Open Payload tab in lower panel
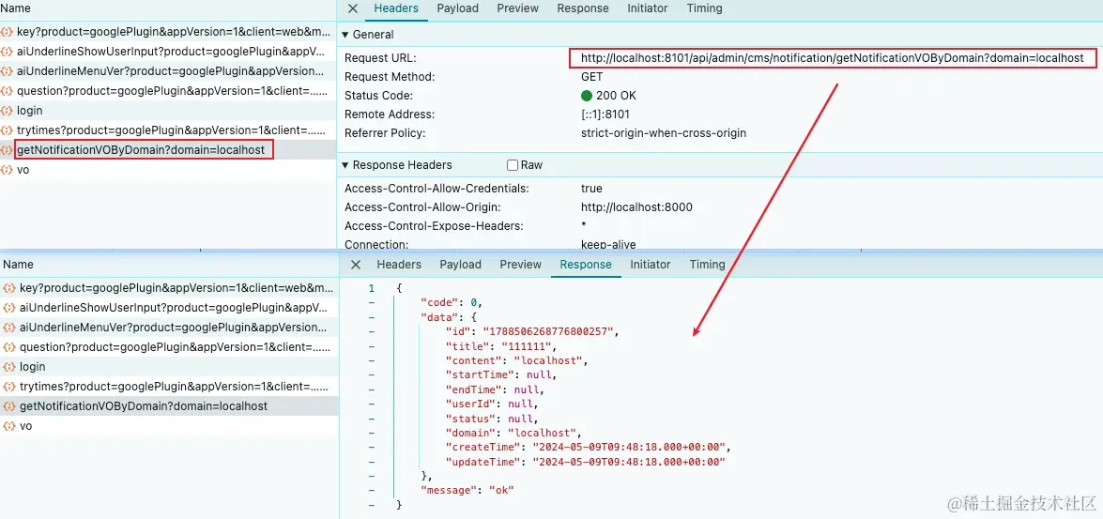This screenshot has width=1103, height=519. click(x=461, y=265)
